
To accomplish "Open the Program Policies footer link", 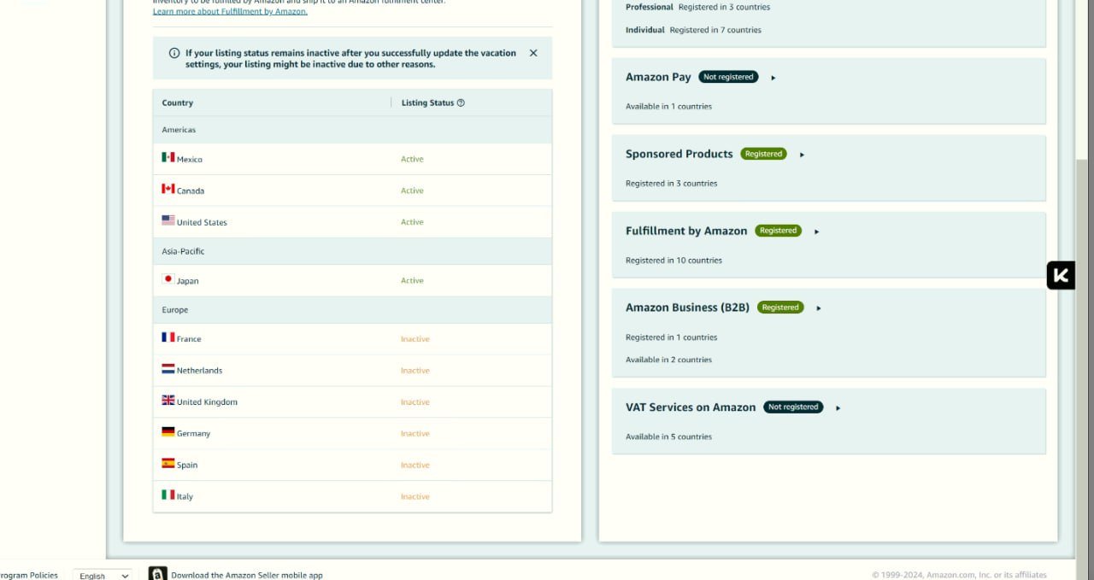I will point(28,575).
